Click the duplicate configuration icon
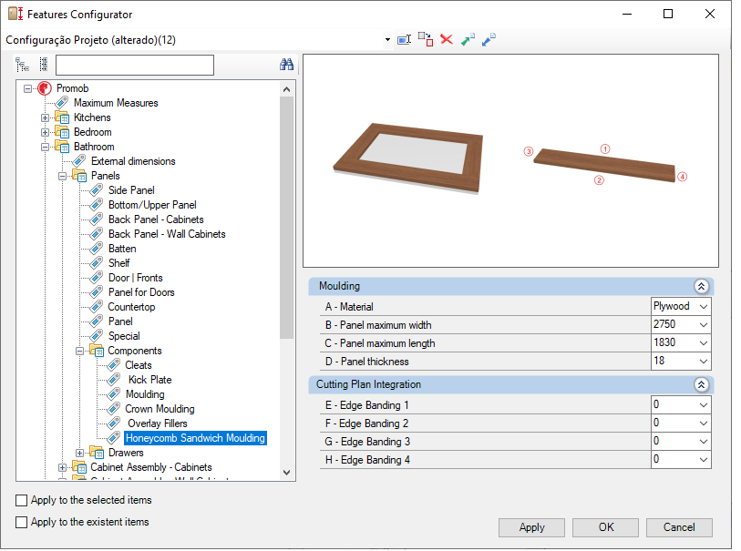Image resolution: width=741 pixels, height=551 pixels. [426, 40]
